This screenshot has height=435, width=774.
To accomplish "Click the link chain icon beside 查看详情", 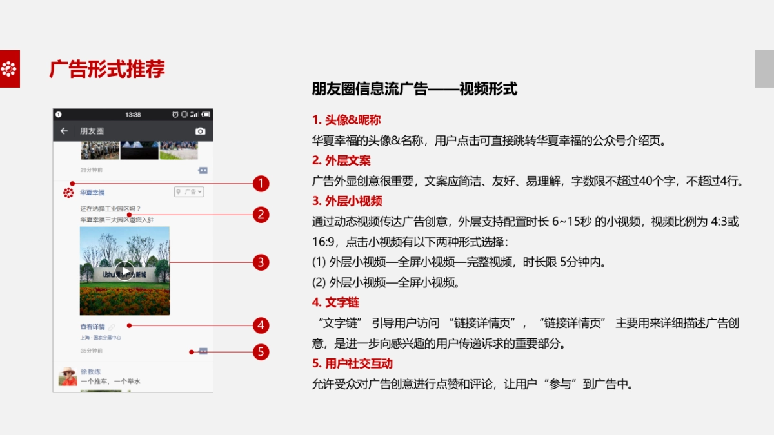I will coord(112,327).
